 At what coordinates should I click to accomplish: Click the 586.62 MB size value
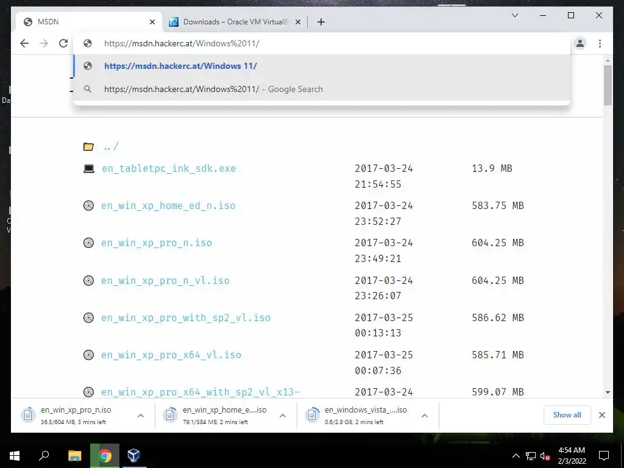pyautogui.click(x=497, y=317)
